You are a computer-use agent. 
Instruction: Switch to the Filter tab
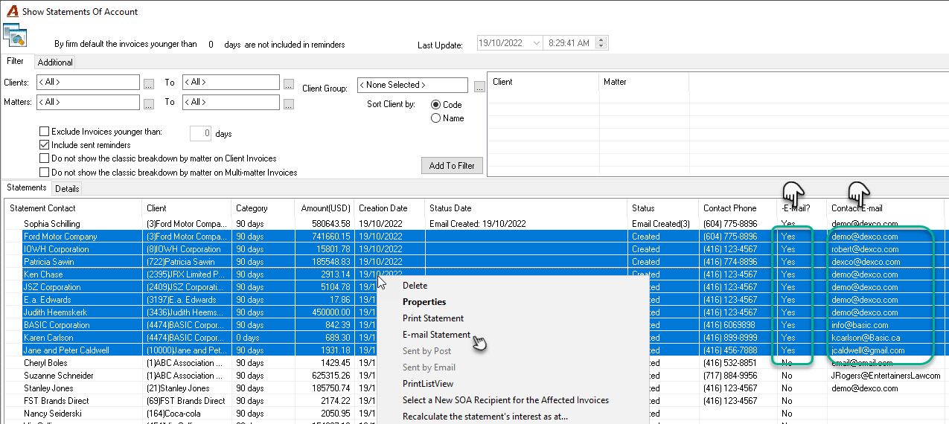click(x=15, y=62)
